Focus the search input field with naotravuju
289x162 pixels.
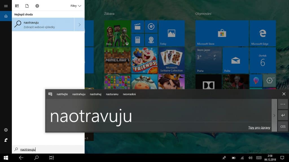coord(48,149)
